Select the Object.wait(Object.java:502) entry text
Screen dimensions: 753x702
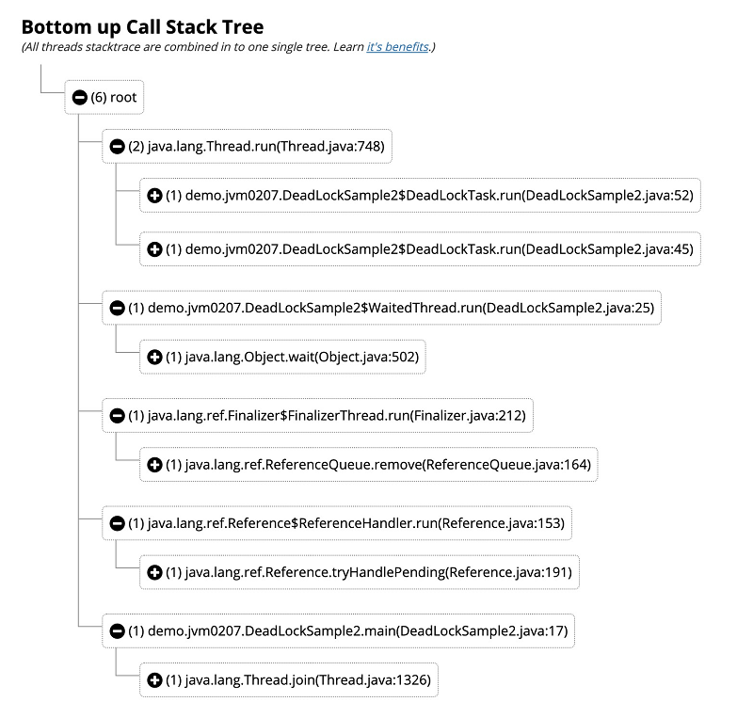pyautogui.click(x=292, y=357)
